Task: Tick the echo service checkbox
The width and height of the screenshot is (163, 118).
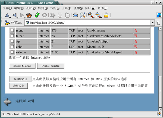Action: click(x=12, y=47)
